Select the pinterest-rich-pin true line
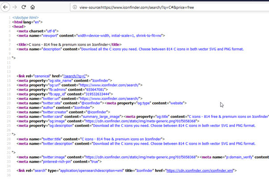The image size is (269, 184). coord(59,162)
